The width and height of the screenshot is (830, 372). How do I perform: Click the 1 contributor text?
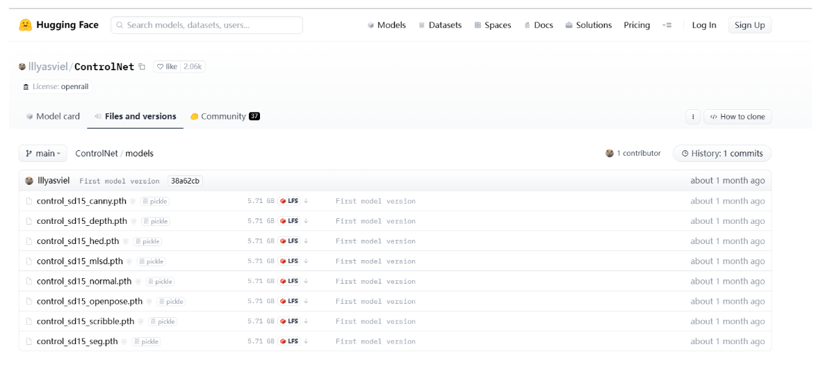coord(639,154)
